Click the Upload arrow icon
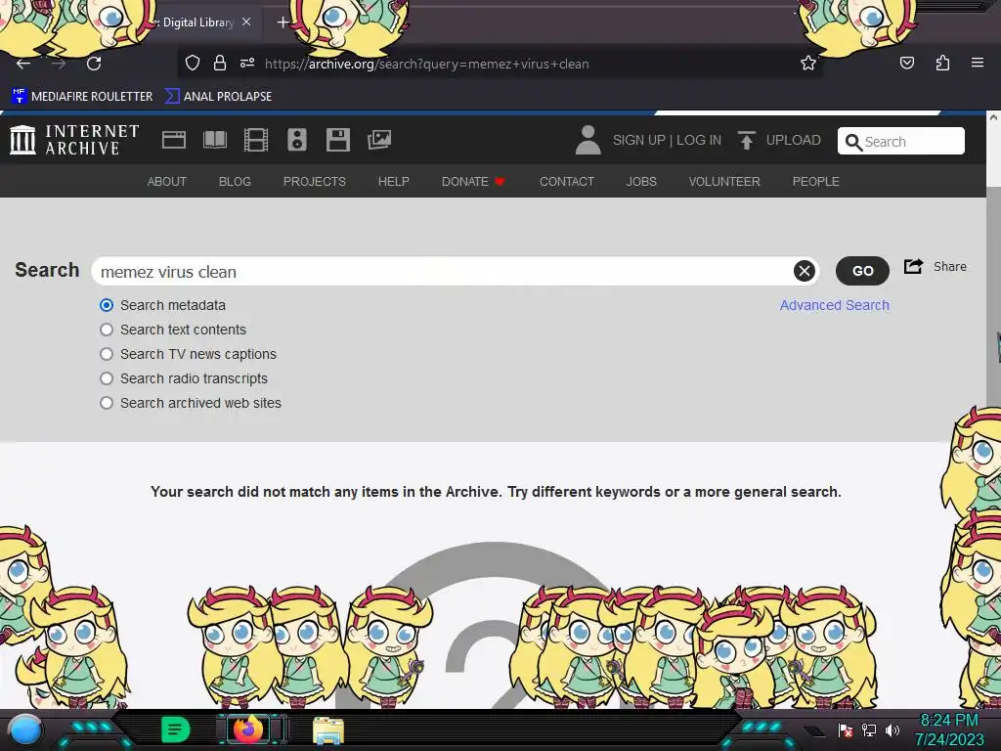 click(x=746, y=140)
